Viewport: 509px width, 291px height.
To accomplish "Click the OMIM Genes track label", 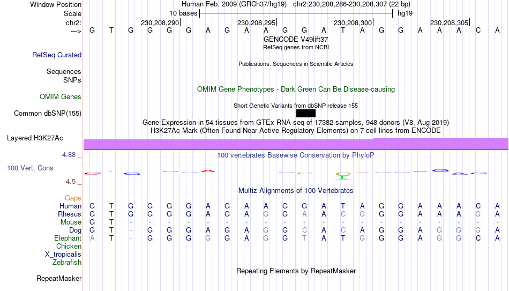I will [61, 97].
